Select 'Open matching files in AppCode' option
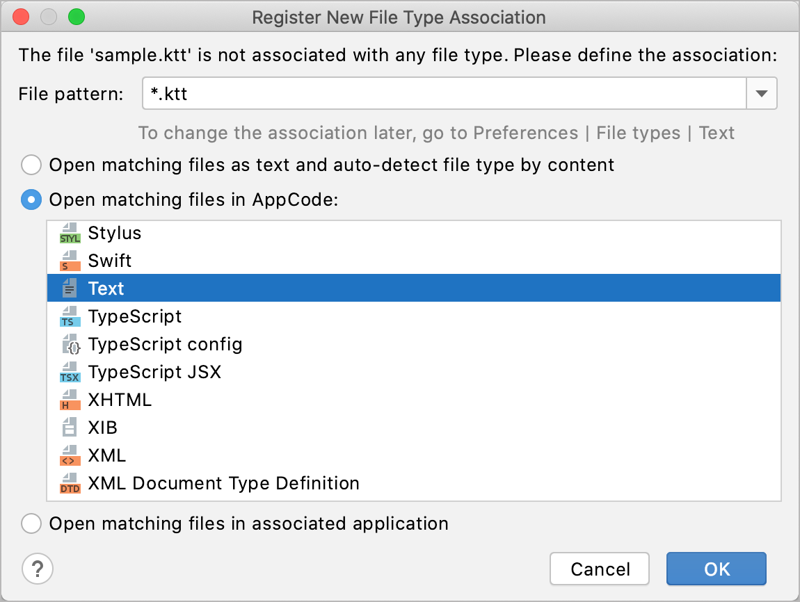 [x=31, y=200]
